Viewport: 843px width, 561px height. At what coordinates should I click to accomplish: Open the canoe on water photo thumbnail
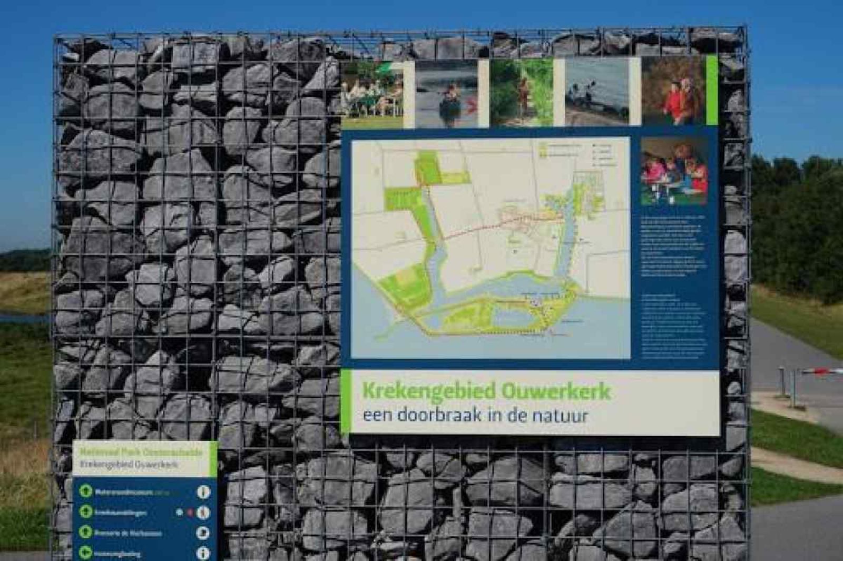coord(446,94)
